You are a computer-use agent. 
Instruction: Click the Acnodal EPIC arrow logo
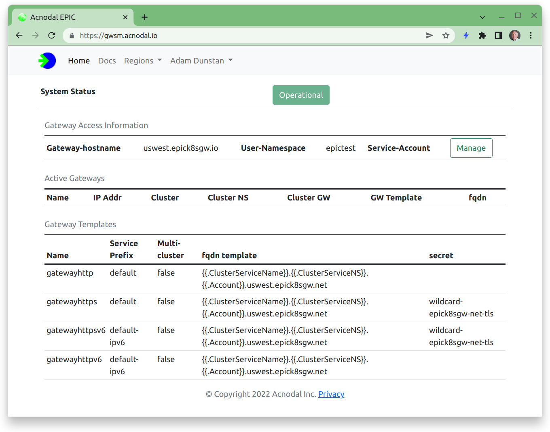(47, 61)
